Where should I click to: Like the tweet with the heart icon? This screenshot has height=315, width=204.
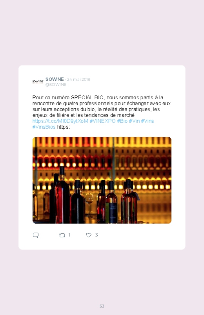[x=89, y=235]
